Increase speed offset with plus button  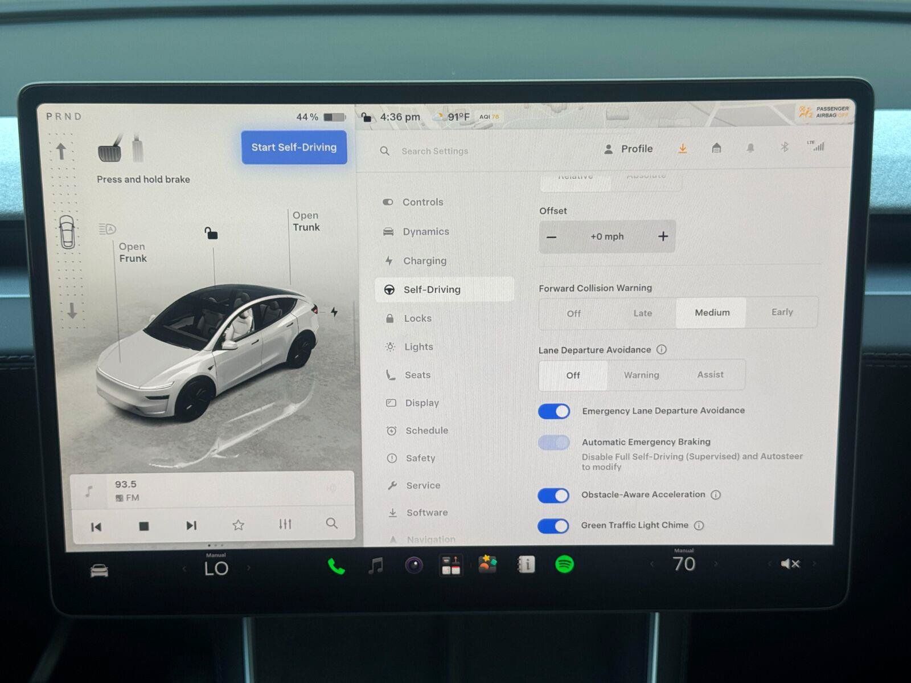pos(663,236)
